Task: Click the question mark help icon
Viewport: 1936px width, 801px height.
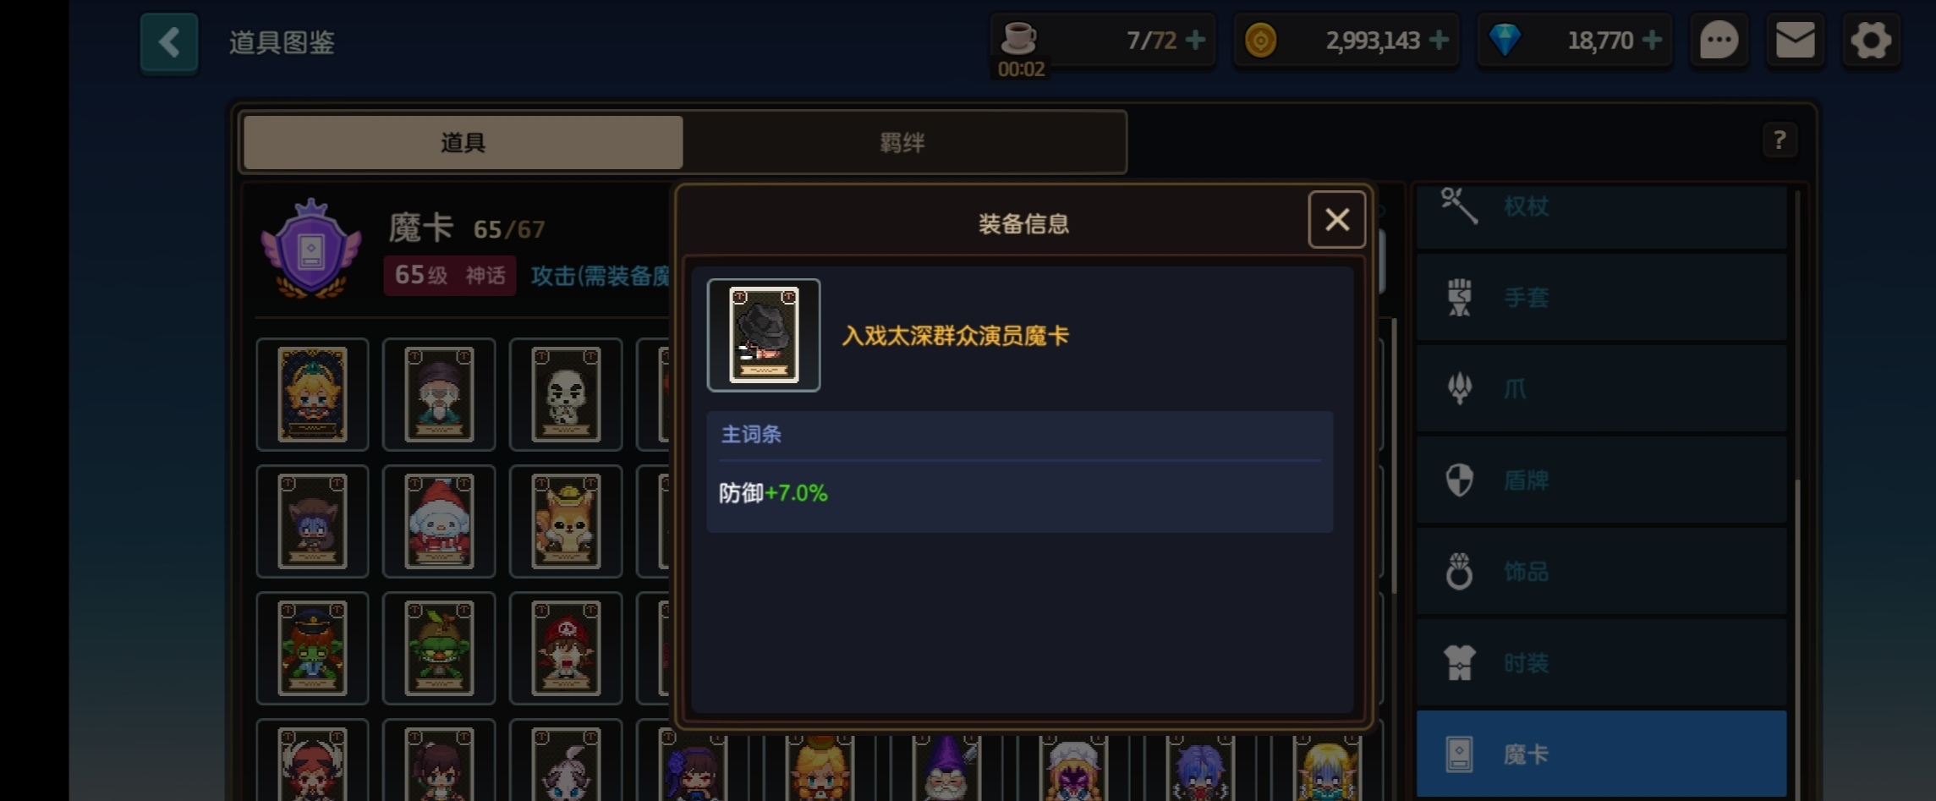Action: 1780,140
